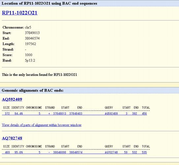Open 'View details of parts of alignment' link
Viewport: 179px width, 165px height.
42,125
